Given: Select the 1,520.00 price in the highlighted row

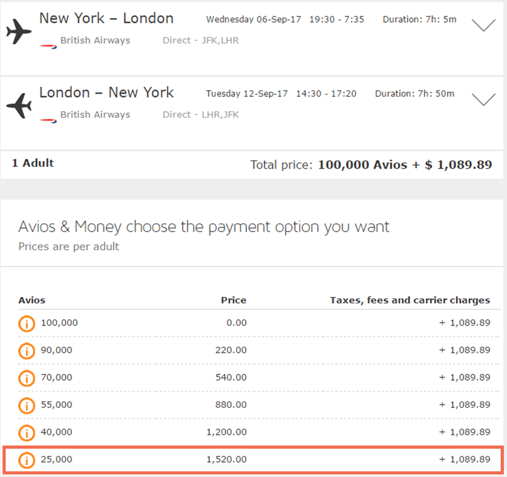Looking at the screenshot, I should click(x=227, y=460).
